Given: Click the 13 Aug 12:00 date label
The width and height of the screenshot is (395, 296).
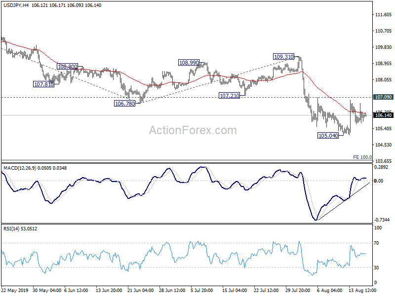Looking at the screenshot, I should [362, 291].
